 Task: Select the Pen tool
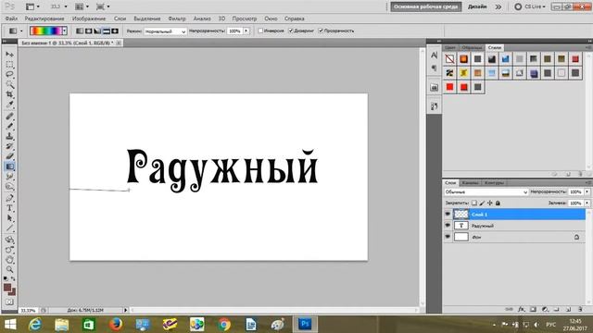[9, 198]
